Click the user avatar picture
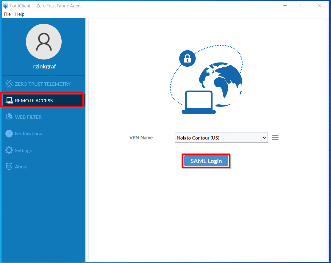This screenshot has height=263, width=331. [x=44, y=42]
